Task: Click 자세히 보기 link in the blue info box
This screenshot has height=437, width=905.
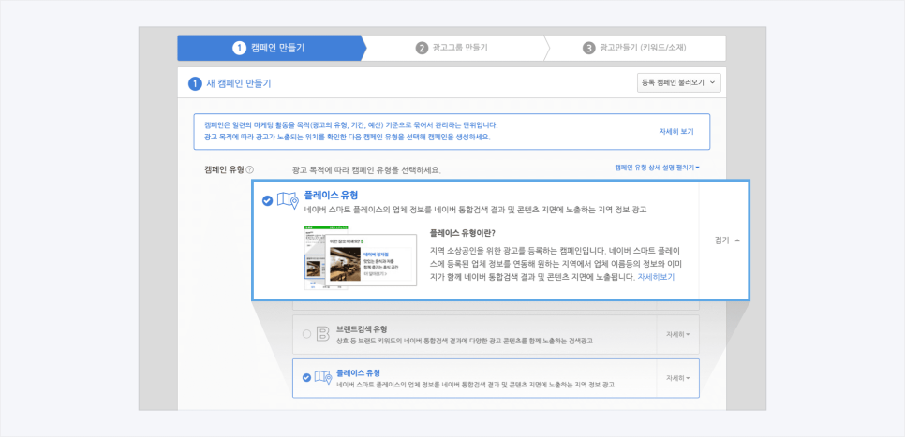Action: 675,131
